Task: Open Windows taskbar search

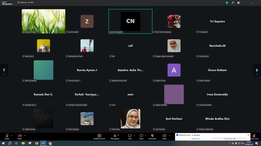Action: click(x=10, y=143)
